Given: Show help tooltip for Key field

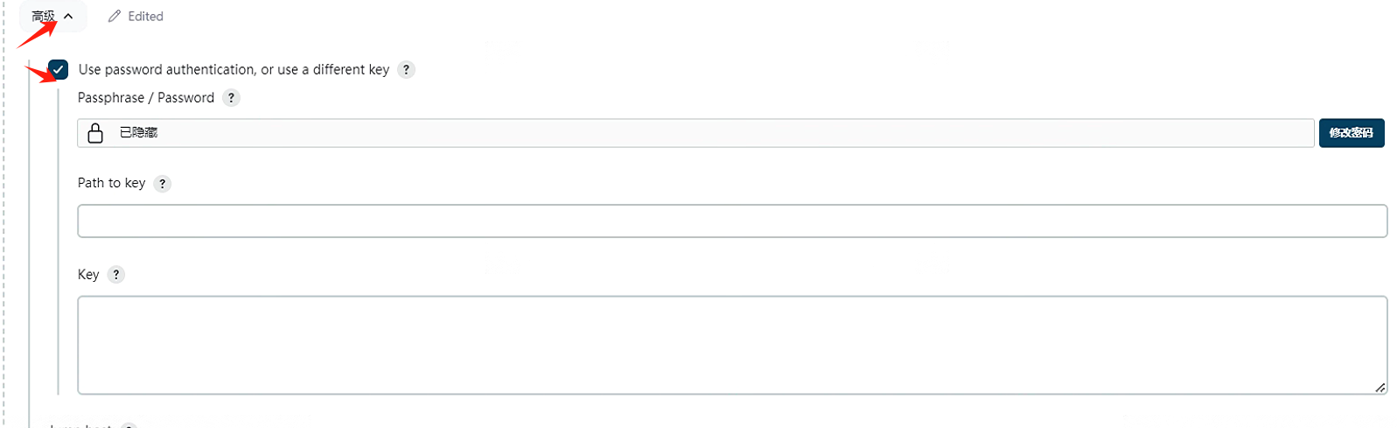Looking at the screenshot, I should click(115, 275).
